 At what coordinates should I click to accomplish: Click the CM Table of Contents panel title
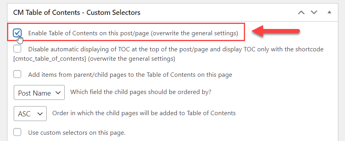[77, 12]
